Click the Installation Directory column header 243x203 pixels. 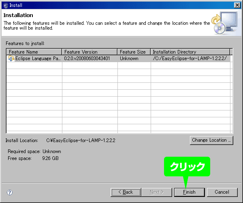[x=190, y=52]
